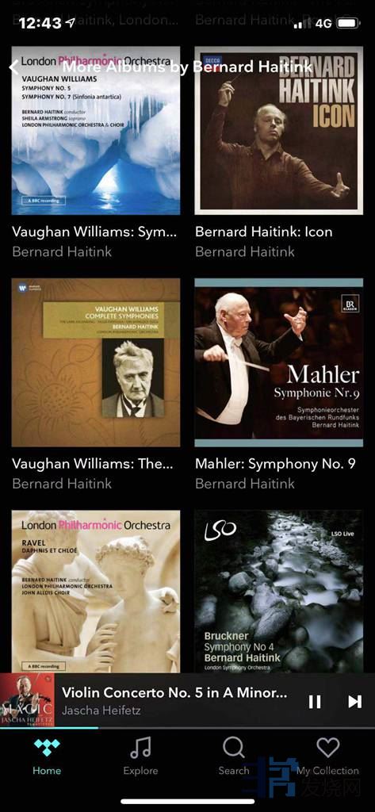Tap the battery indicator in status bar

click(x=347, y=23)
